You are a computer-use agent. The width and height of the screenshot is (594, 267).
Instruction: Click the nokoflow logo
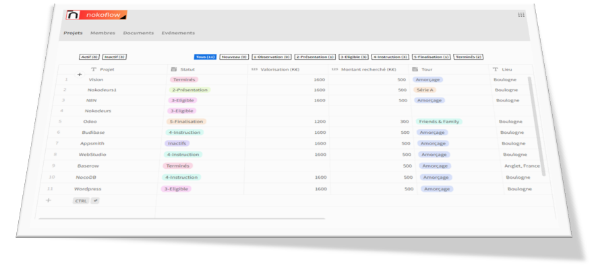[x=96, y=15]
